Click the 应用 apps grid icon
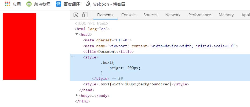Image resolution: width=250 pixels, height=107 pixels. coord(8,4)
